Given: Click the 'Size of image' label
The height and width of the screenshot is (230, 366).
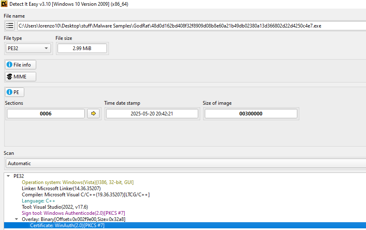Looking at the screenshot, I should click(217, 103).
